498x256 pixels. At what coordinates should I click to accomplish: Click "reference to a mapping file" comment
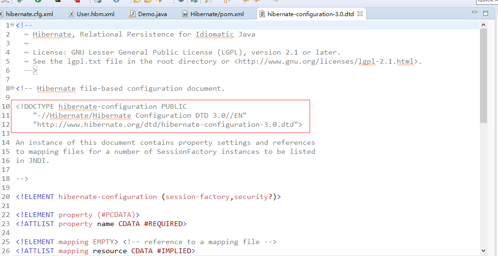coord(202,242)
